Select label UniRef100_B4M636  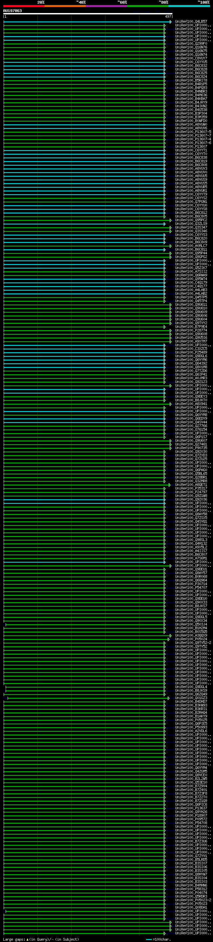[x=191, y=96]
